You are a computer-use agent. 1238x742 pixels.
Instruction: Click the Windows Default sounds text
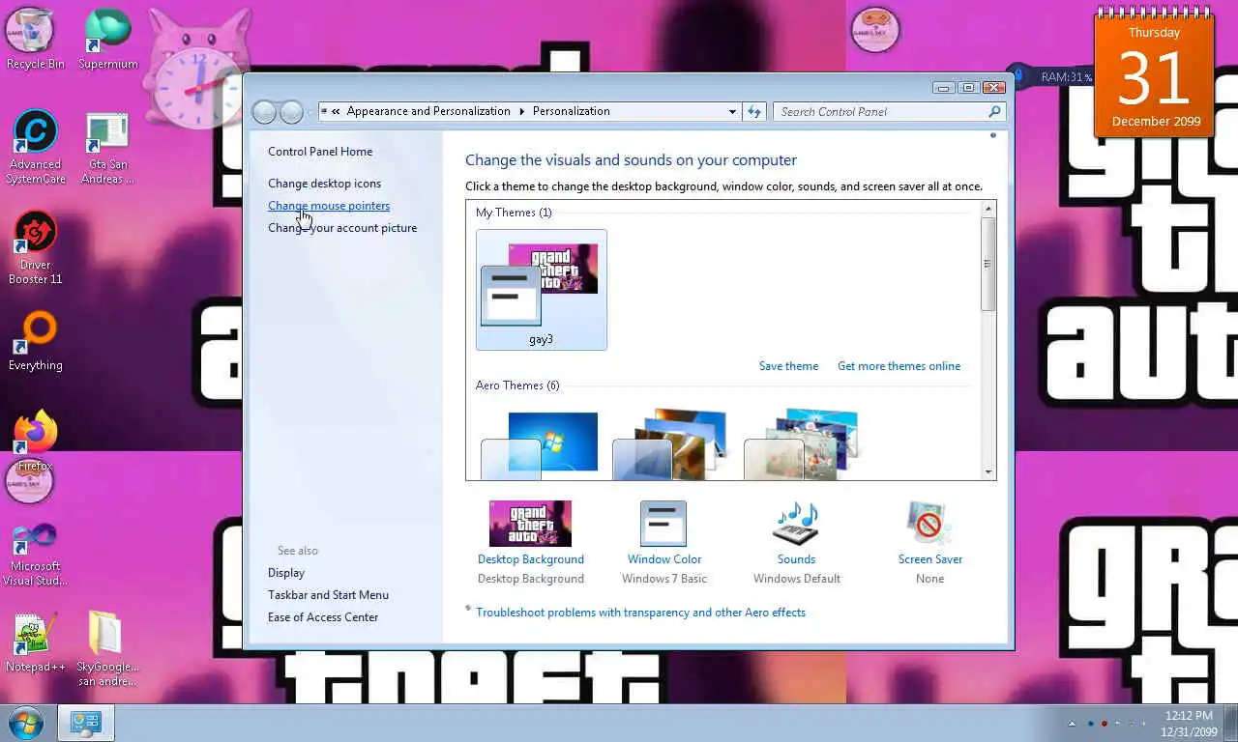point(796,579)
